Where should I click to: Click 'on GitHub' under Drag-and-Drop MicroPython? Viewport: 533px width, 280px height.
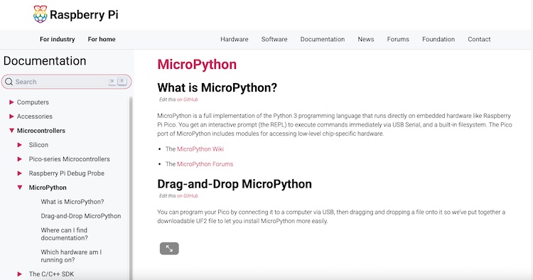point(188,195)
